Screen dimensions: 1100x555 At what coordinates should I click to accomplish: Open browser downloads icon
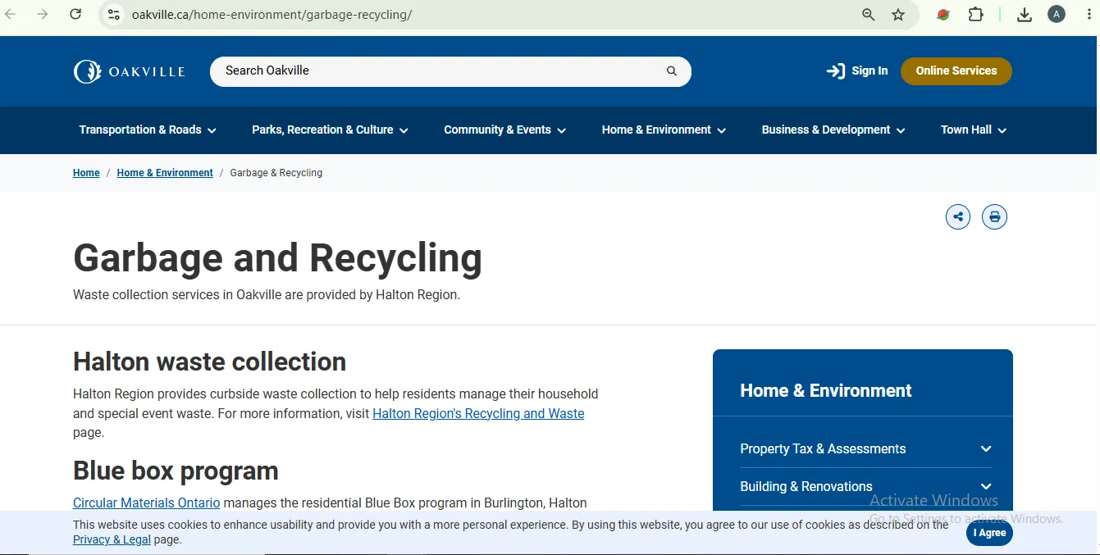(1025, 15)
